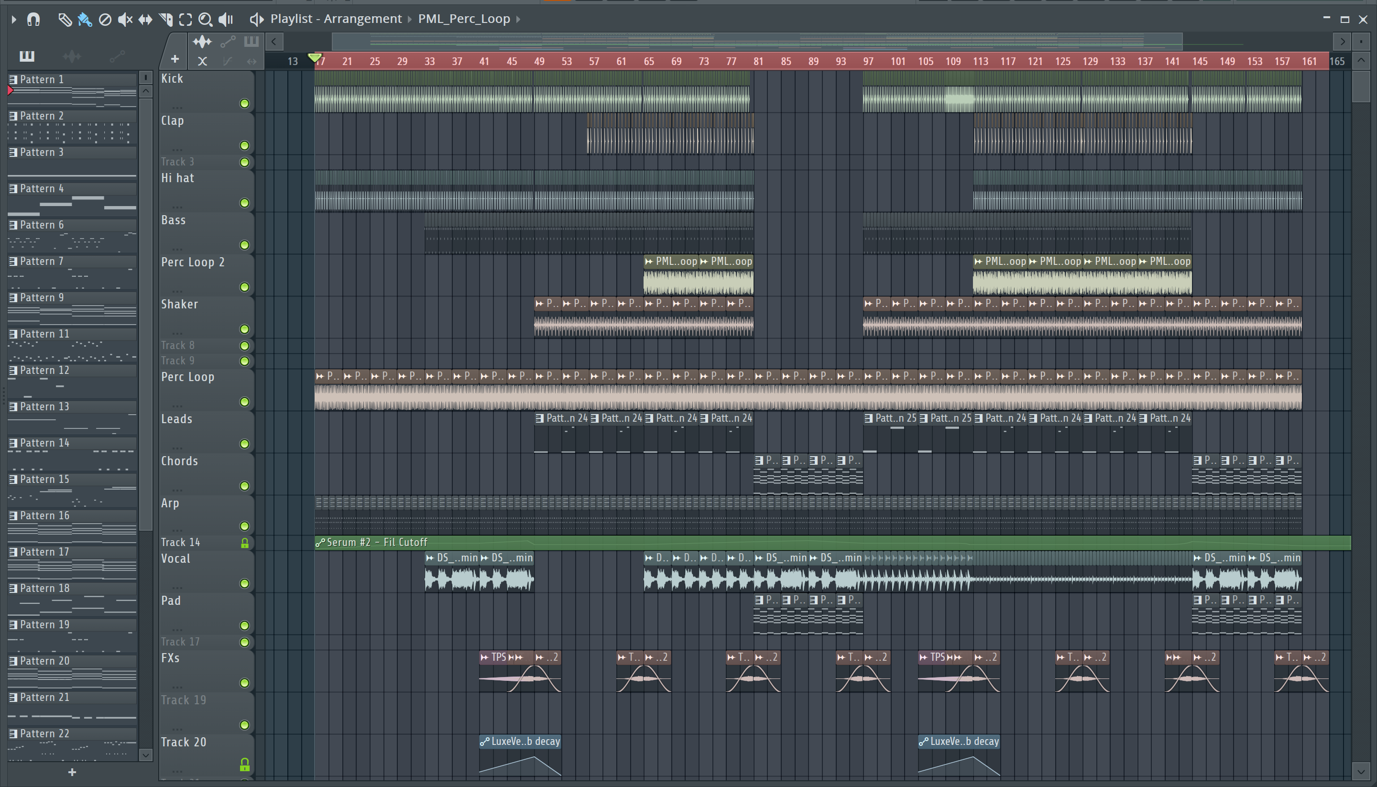Open the Playlist - Arrangement menu
The width and height of the screenshot is (1377, 787).
pyautogui.click(x=336, y=19)
